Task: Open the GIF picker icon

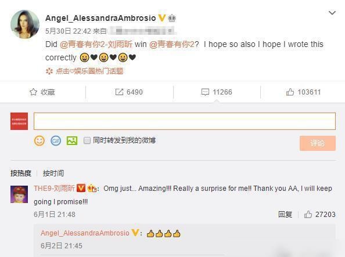Action: coord(56,141)
